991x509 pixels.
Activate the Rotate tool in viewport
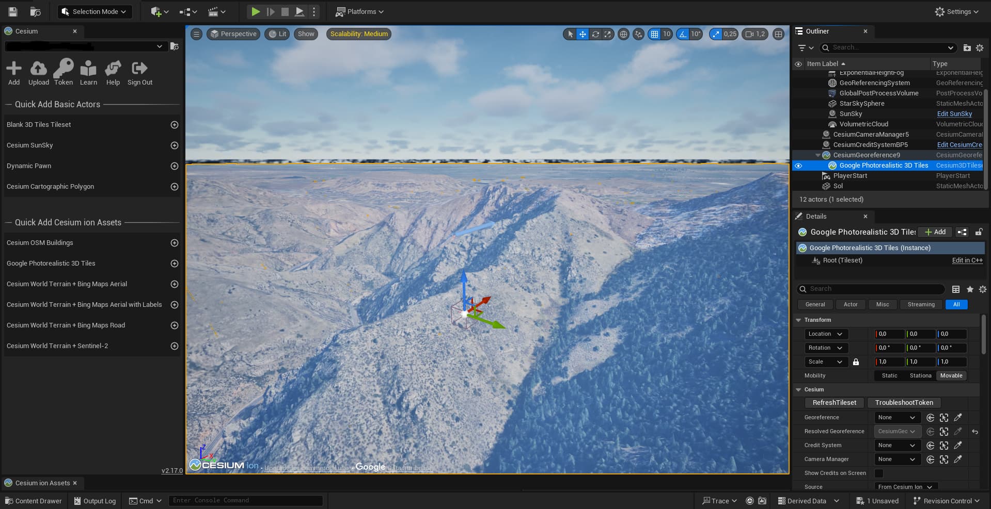(x=595, y=34)
